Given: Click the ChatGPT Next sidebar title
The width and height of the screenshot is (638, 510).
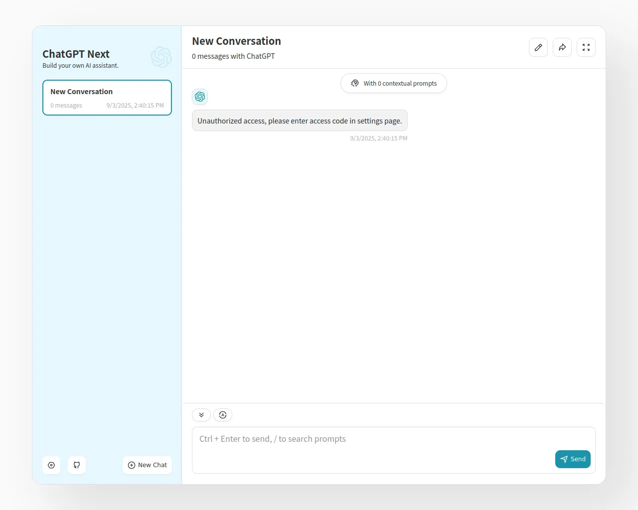Looking at the screenshot, I should [x=76, y=54].
